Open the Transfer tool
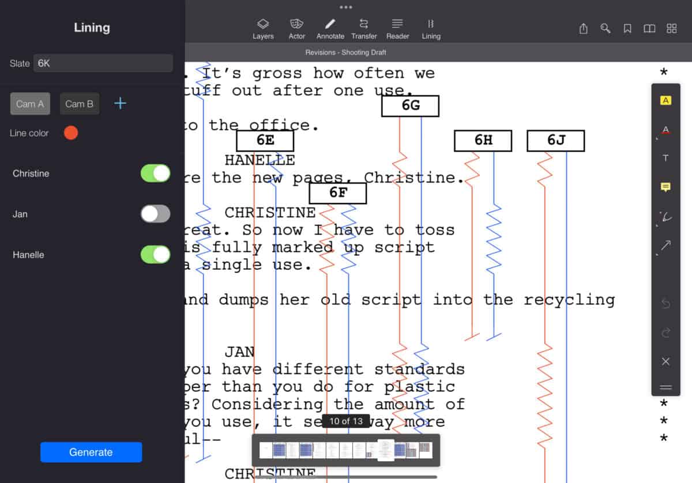The image size is (692, 483). click(x=364, y=28)
